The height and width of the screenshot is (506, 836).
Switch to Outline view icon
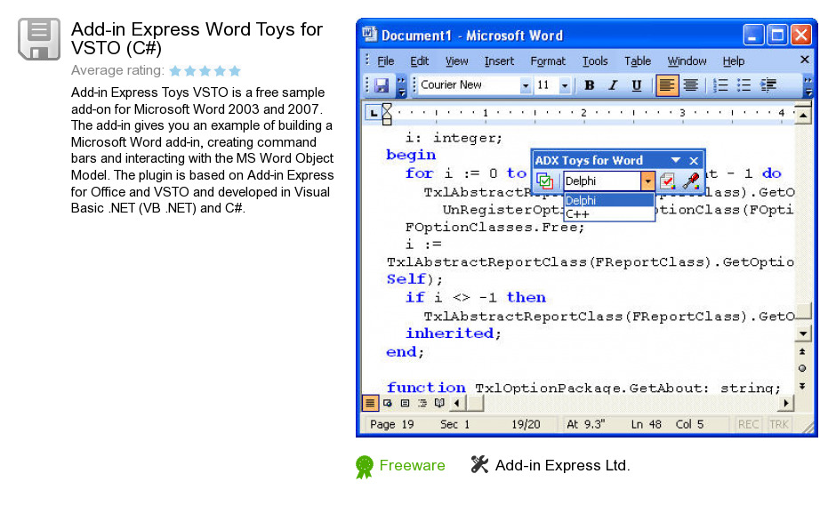click(x=422, y=403)
